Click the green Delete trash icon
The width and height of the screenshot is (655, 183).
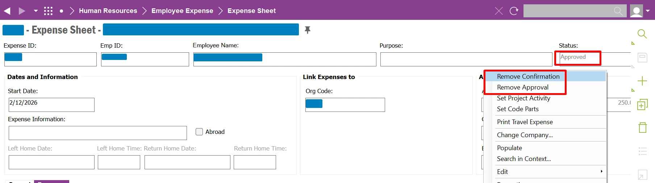pos(642,127)
